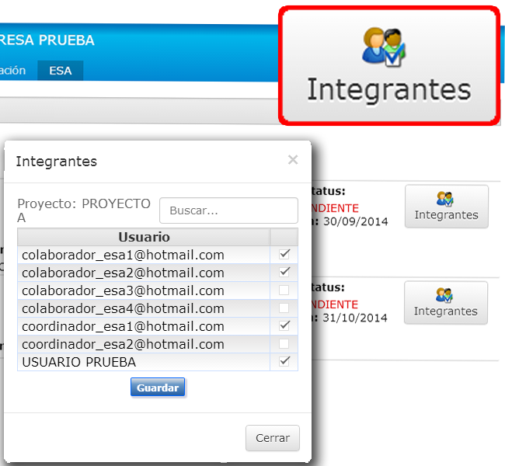Image resolution: width=505 pixels, height=466 pixels.
Task: Select the coordinador_esa2@hotmail.com email cell
Action: pyautogui.click(x=123, y=344)
